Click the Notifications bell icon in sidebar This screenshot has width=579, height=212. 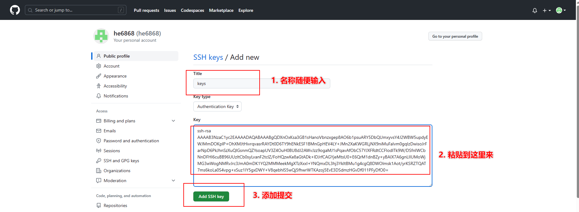click(x=99, y=96)
